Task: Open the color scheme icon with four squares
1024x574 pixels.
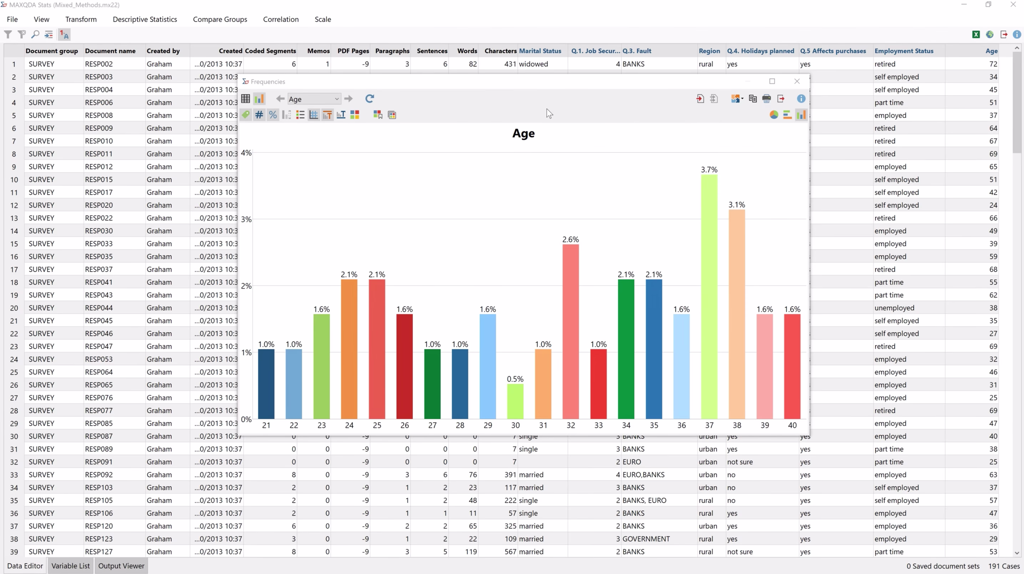Action: (355, 115)
